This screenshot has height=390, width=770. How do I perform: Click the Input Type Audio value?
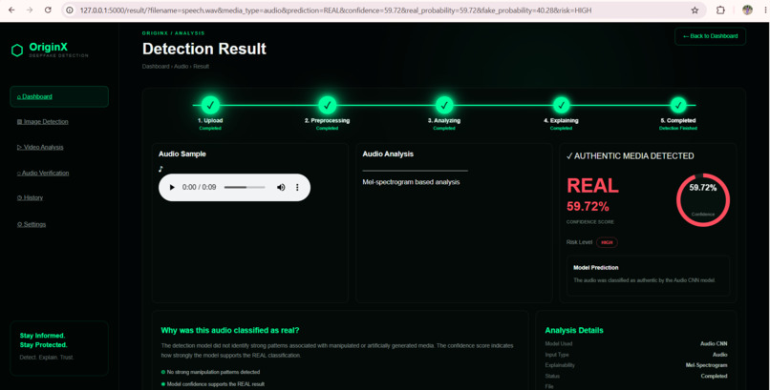point(720,354)
